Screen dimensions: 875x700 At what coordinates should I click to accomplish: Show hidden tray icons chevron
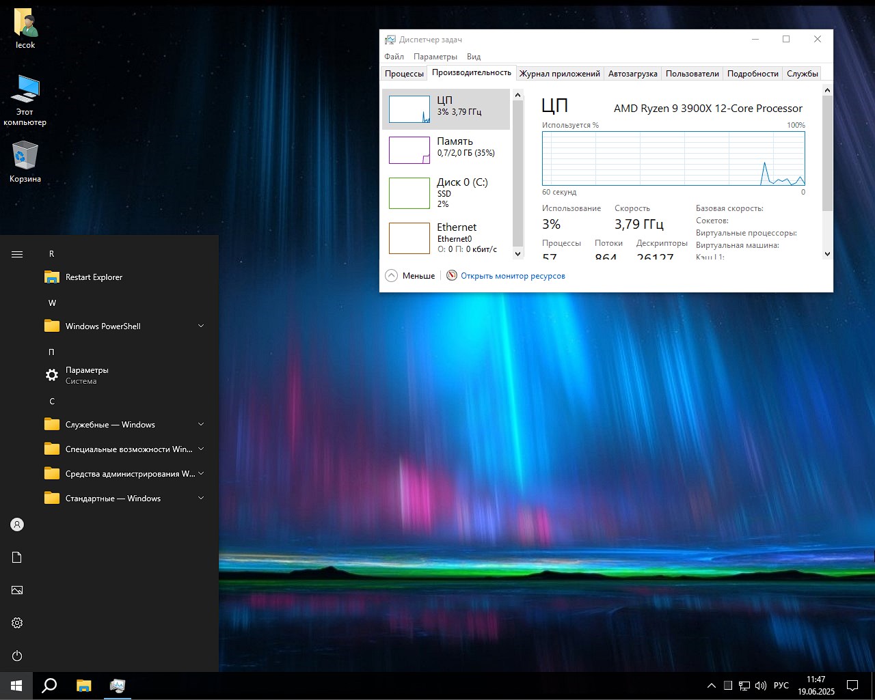click(x=711, y=686)
